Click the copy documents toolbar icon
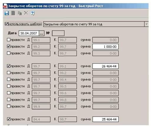 point(20,13)
